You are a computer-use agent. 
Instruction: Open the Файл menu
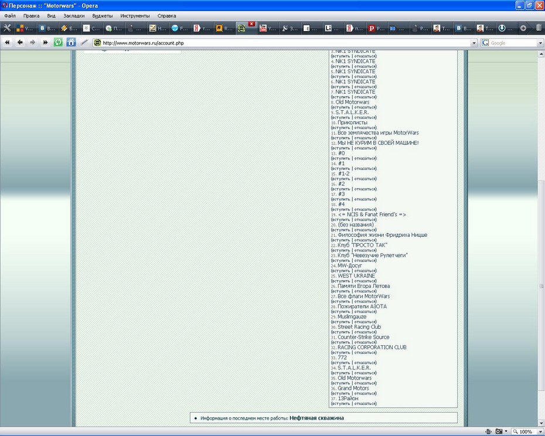pos(10,16)
